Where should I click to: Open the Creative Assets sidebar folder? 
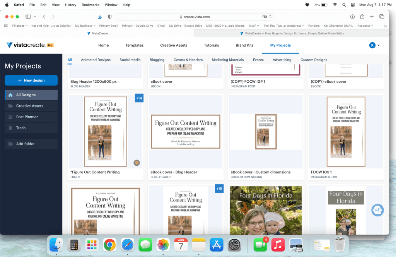[x=30, y=106]
